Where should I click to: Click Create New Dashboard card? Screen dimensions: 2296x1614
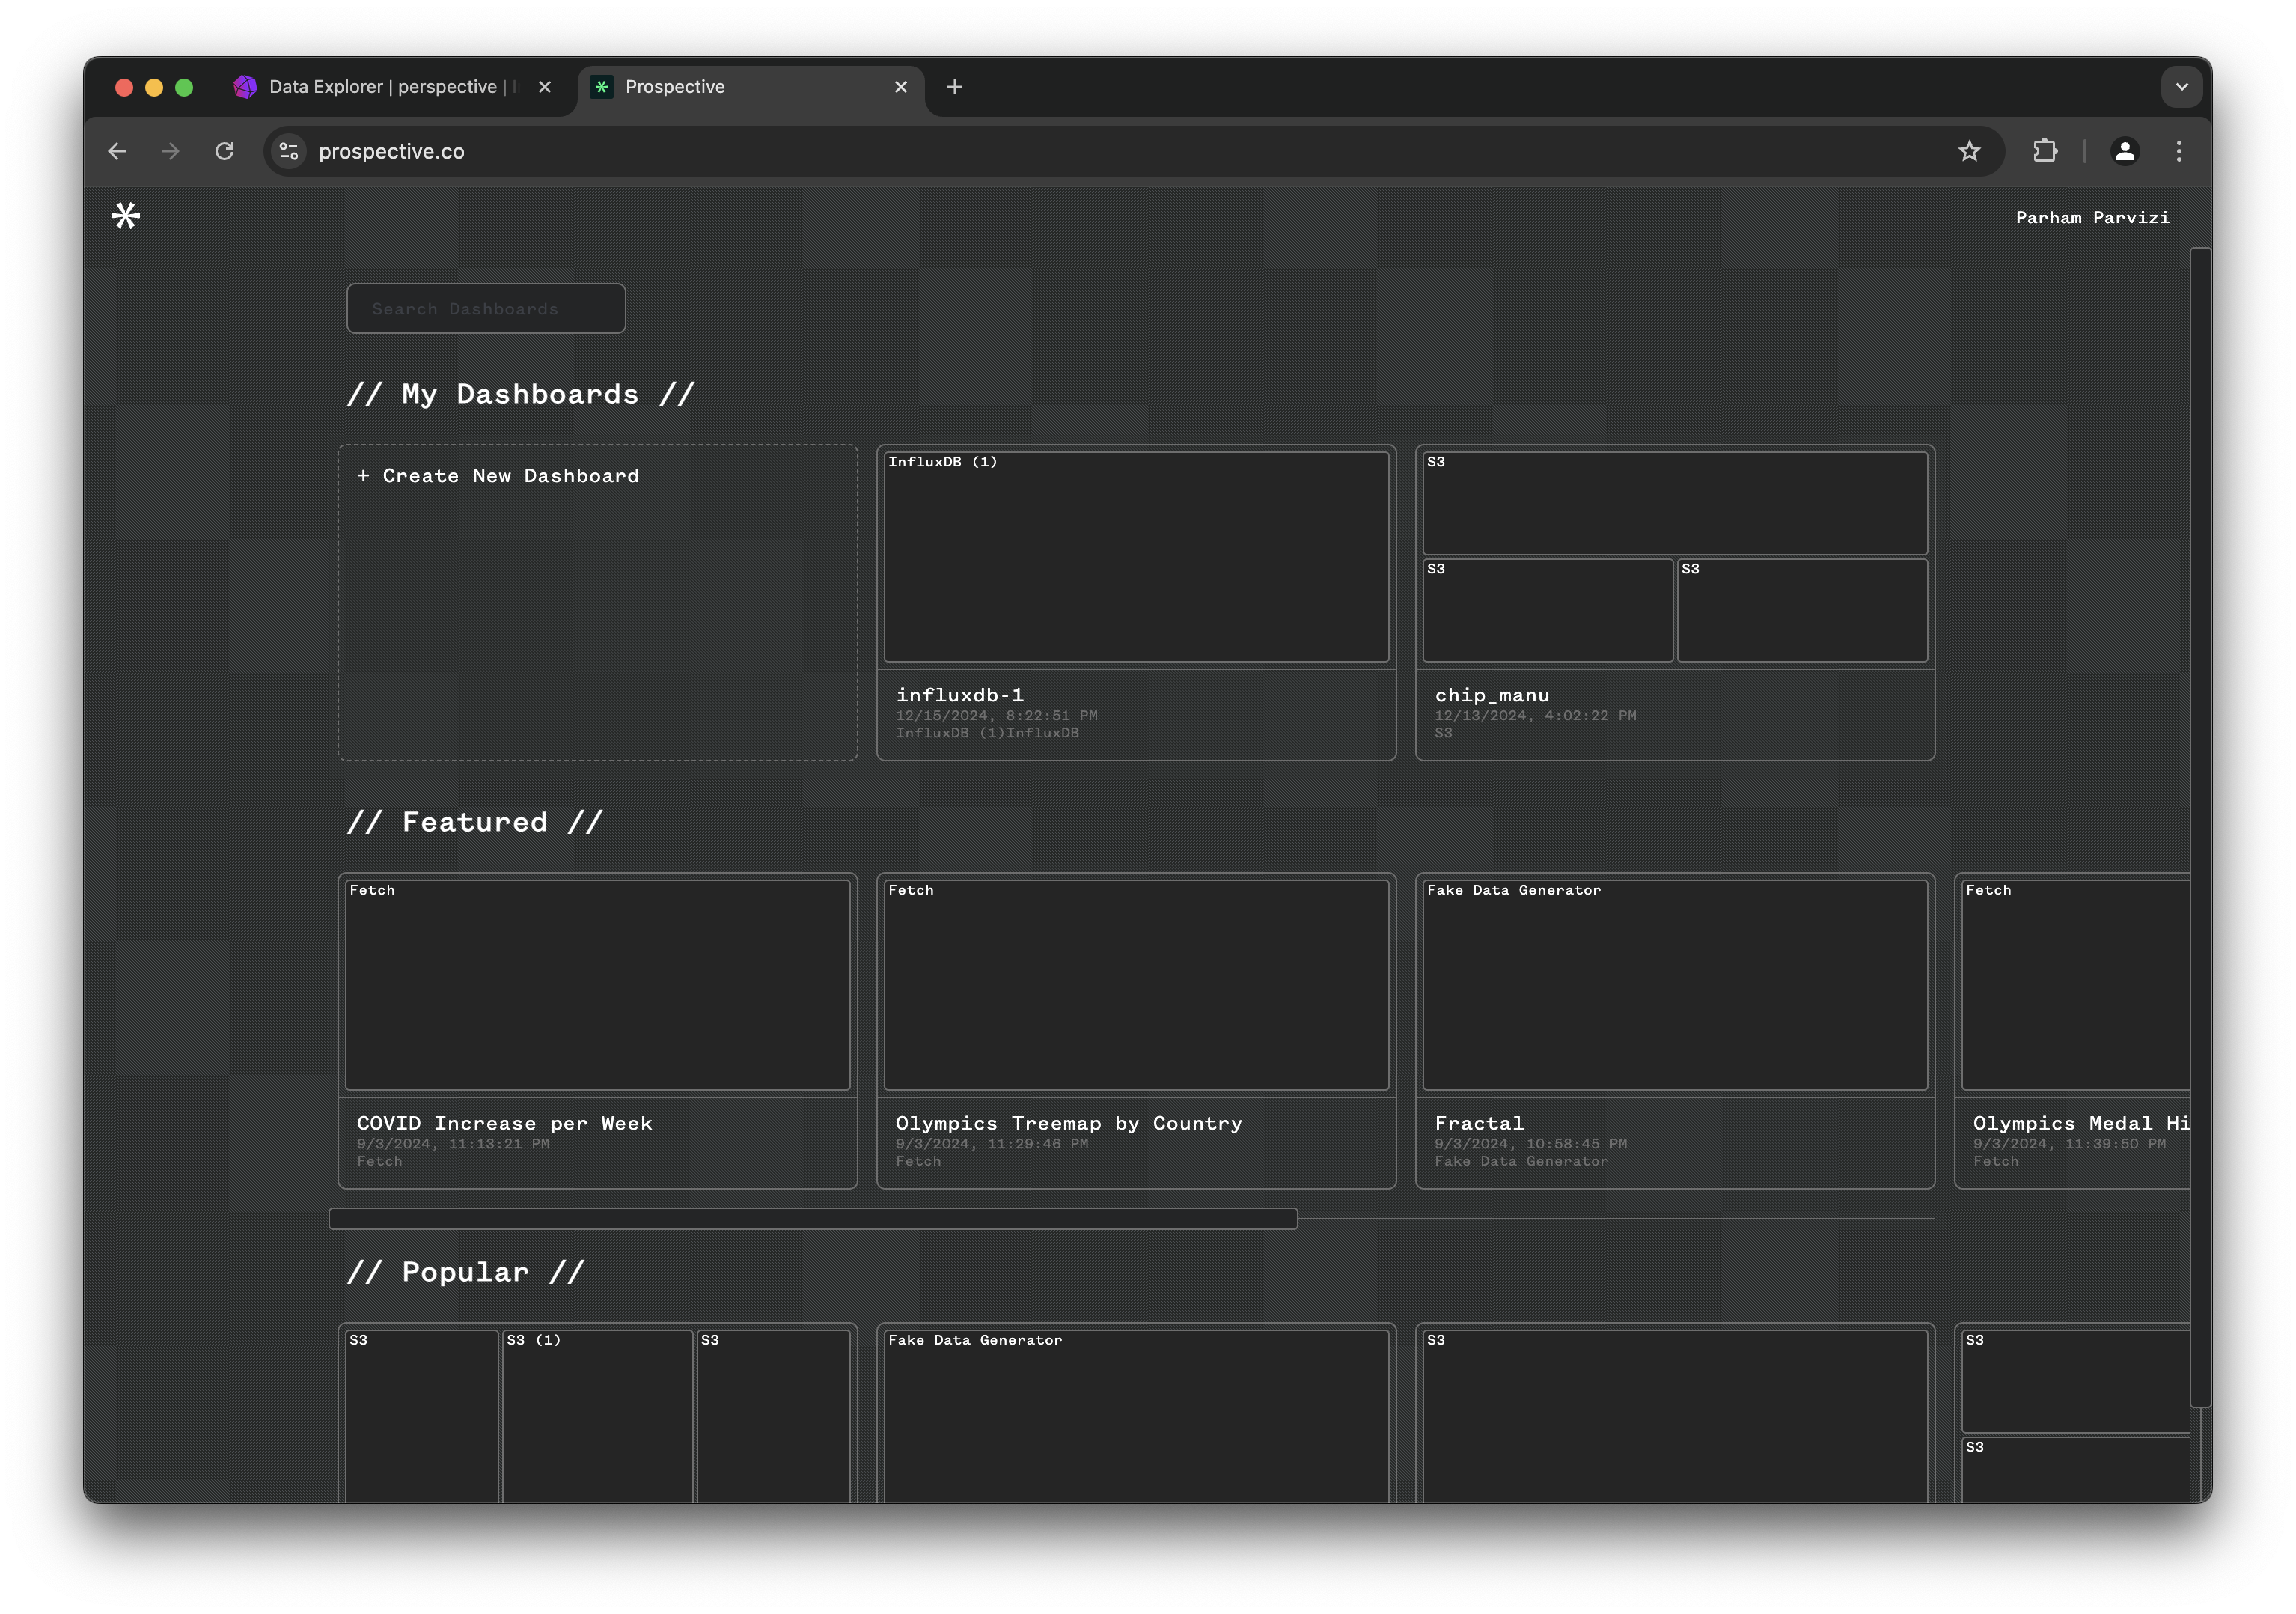coord(598,603)
